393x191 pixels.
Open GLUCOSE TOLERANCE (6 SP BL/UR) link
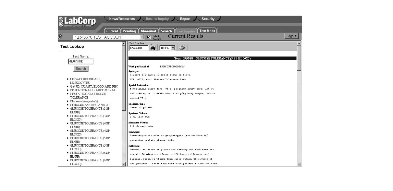pyautogui.click(x=90, y=155)
